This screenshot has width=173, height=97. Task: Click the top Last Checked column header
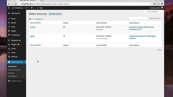[102, 23]
